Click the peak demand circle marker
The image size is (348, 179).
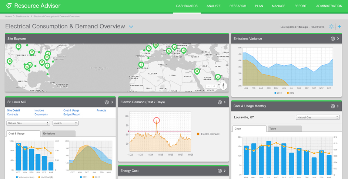pos(157,121)
